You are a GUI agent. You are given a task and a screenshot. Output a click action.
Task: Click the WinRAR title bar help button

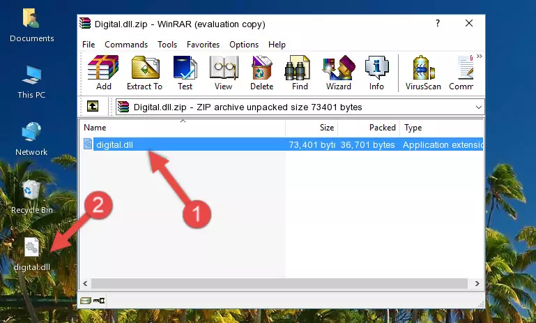pyautogui.click(x=438, y=23)
